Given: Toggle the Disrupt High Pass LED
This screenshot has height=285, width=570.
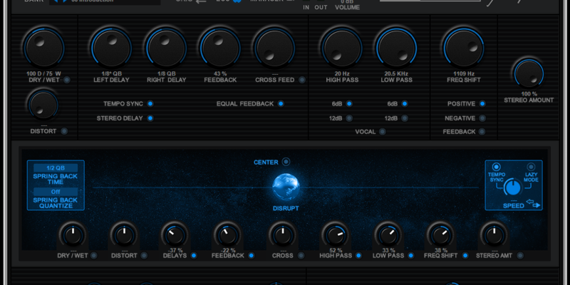Looking at the screenshot, I should point(359,256).
